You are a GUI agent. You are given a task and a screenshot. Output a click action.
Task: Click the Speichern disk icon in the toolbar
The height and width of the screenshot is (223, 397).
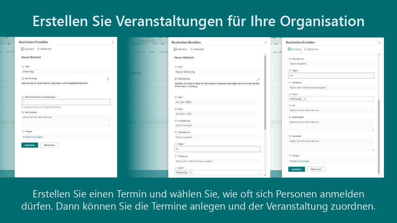(22, 48)
